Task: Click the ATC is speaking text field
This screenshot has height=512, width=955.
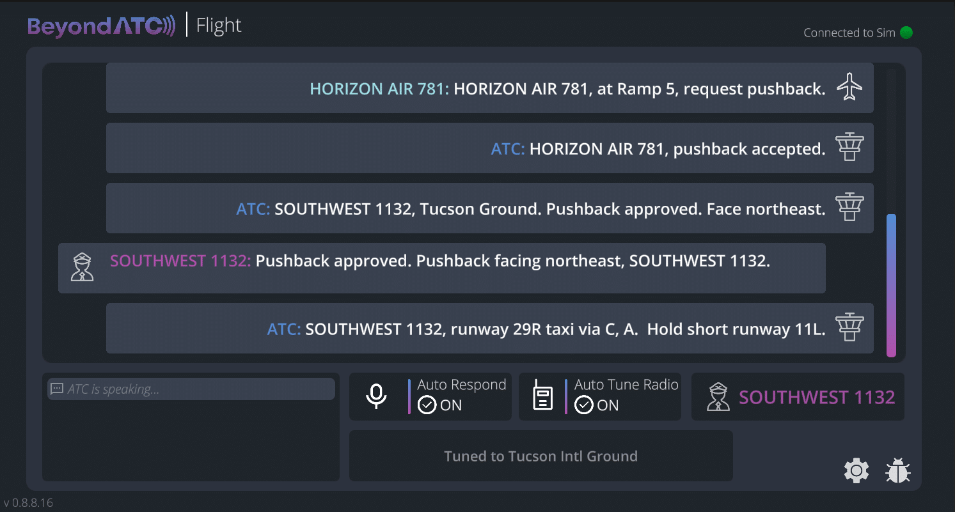Action: [191, 389]
